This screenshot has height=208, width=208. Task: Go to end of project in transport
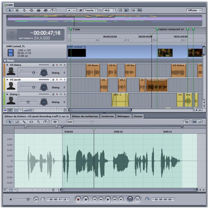(121, 199)
